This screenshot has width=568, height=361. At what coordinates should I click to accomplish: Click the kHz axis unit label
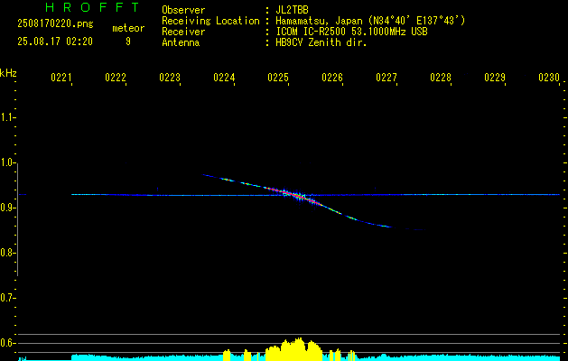(x=8, y=73)
